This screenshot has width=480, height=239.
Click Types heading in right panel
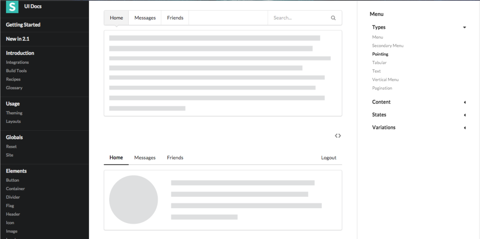[x=379, y=27]
